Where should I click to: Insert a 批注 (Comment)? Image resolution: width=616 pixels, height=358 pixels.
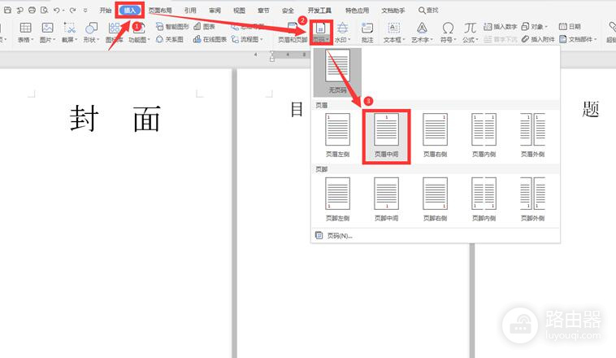367,33
